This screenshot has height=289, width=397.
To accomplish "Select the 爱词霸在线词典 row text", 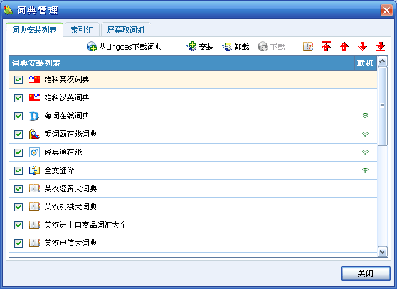I will tap(70, 134).
